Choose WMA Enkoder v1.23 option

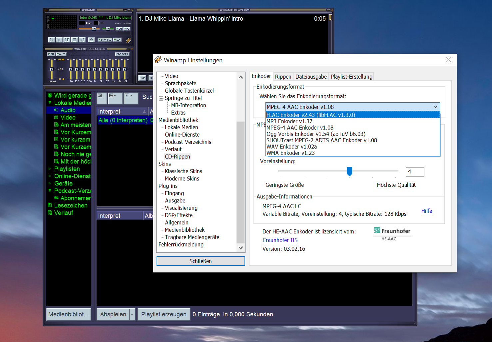click(353, 153)
